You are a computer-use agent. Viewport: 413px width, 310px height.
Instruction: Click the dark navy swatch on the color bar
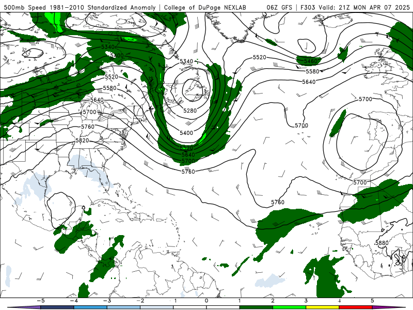57,307
